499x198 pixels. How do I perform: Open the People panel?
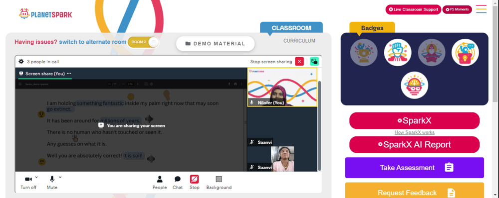160,183
